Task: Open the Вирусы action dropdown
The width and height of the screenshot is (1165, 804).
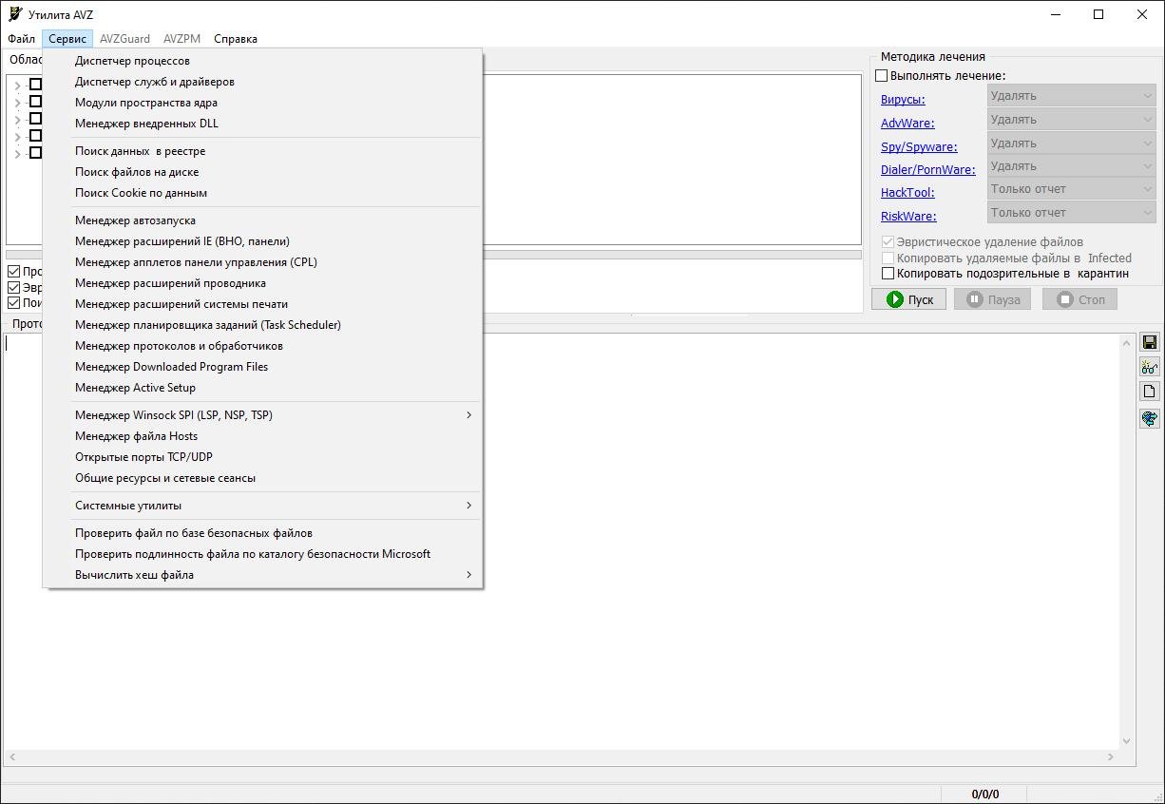Action: (x=1071, y=96)
